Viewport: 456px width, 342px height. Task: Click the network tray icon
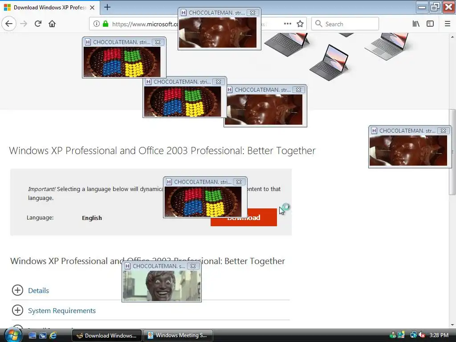tap(413, 335)
